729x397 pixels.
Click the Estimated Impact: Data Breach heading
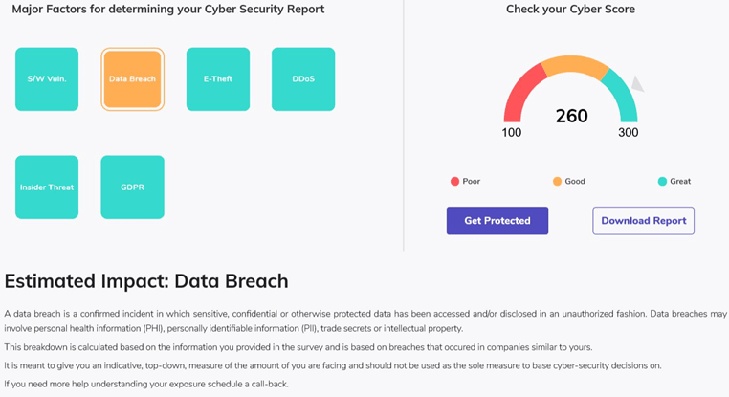point(146,281)
